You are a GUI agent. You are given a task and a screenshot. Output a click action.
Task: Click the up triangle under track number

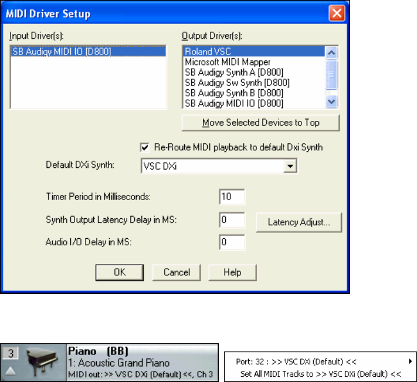11,371
